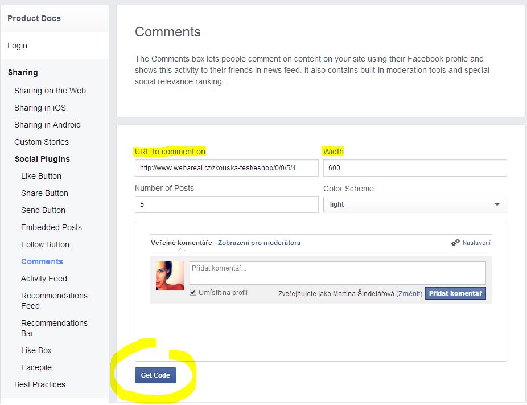The height and width of the screenshot is (405, 527).
Task: Click the Color Scheme label
Action: point(348,189)
